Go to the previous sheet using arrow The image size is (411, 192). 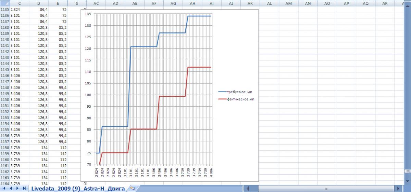11,188
